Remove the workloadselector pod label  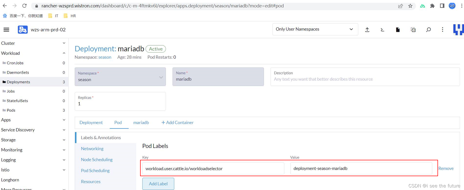(x=446, y=168)
